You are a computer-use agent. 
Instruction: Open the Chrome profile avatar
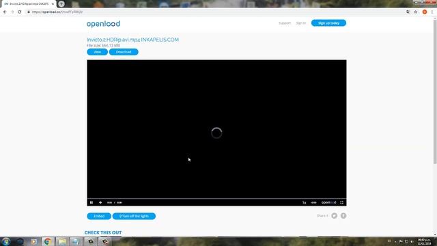(425, 12)
